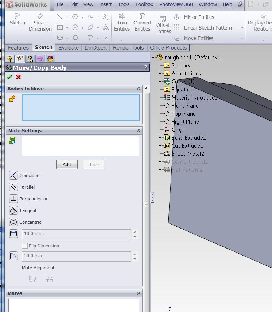The image size is (272, 312).
Task: Click the Offset Entities tool
Action: 163,25
